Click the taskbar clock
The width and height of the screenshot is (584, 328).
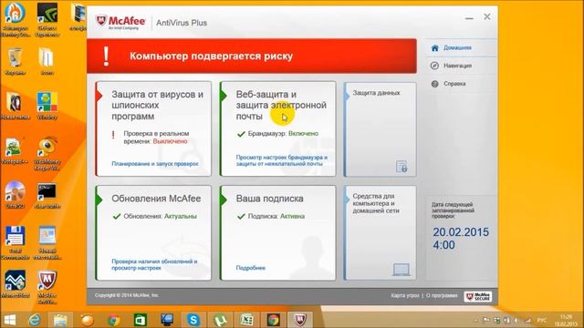click(x=566, y=320)
